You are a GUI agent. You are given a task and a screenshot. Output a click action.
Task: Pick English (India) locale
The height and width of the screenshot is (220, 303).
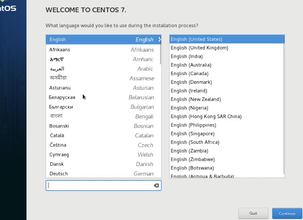[x=226, y=56]
